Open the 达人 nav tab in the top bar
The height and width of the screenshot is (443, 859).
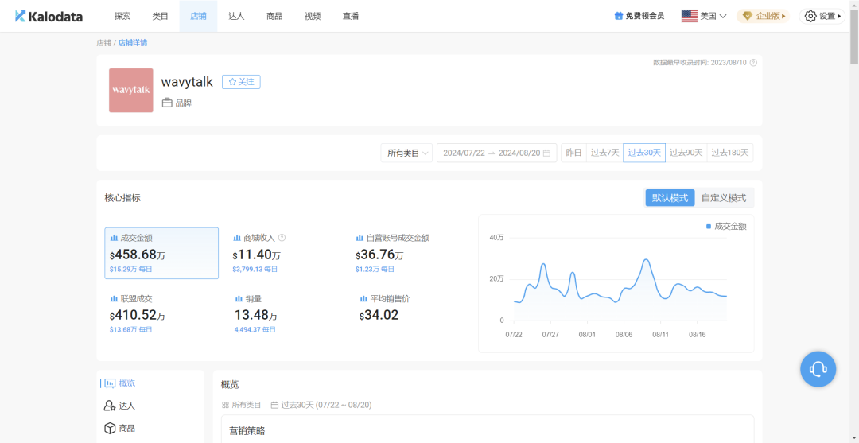[x=236, y=17]
